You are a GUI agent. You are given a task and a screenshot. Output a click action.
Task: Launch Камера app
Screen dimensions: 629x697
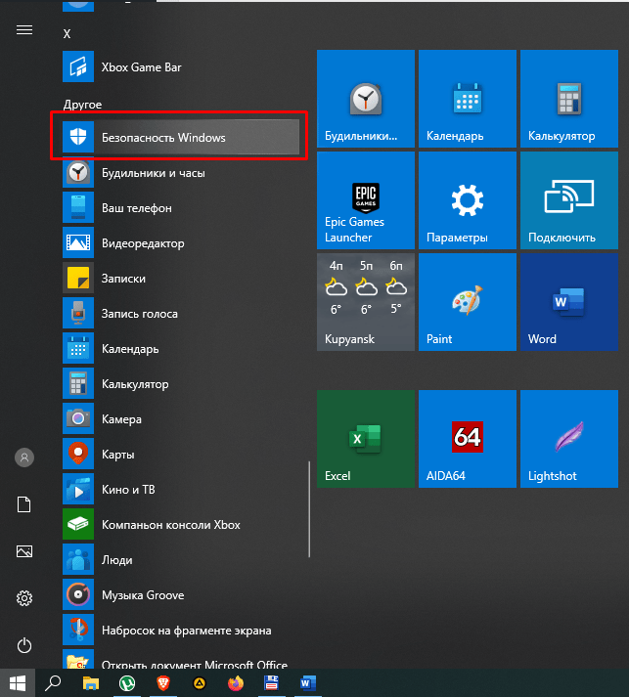click(181, 419)
